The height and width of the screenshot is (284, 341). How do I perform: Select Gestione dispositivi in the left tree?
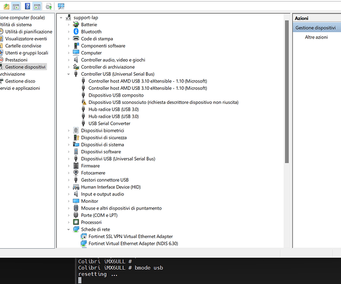25,67
